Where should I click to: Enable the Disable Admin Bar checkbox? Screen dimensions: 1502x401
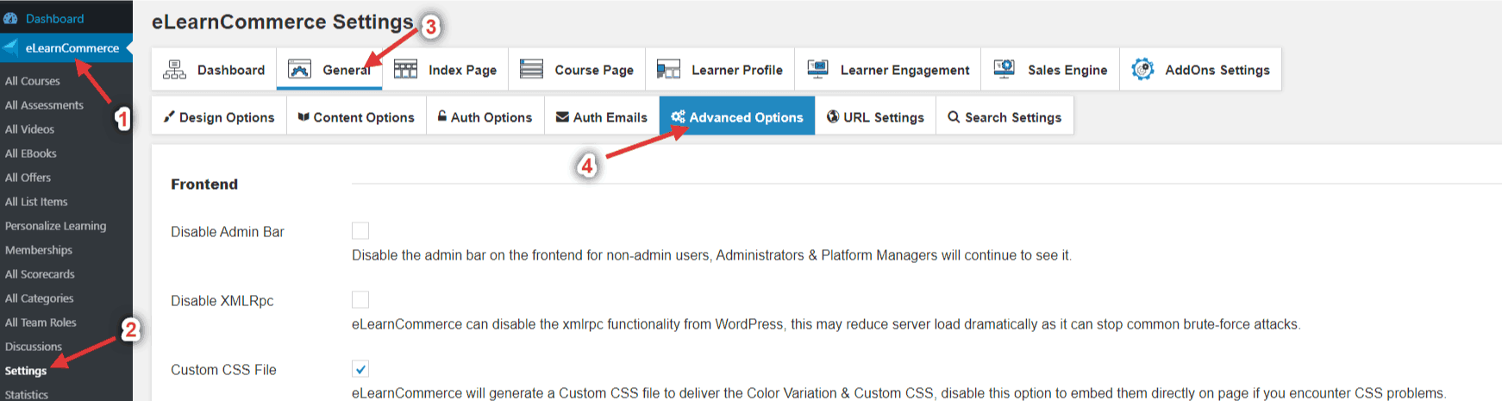pos(360,230)
